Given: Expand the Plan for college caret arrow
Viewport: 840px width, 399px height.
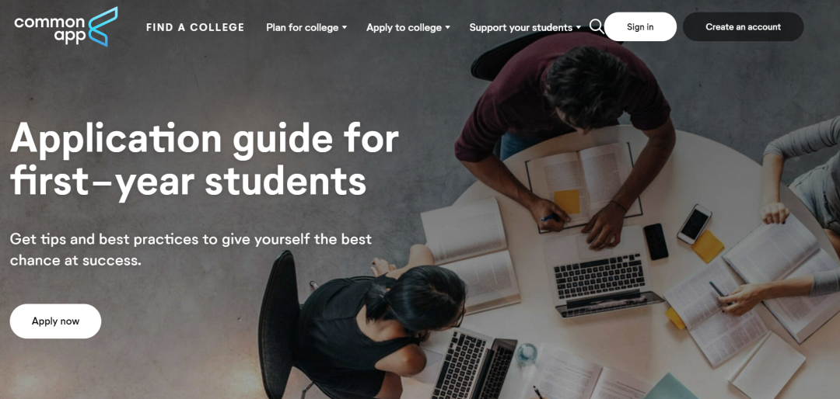Looking at the screenshot, I should pyautogui.click(x=345, y=27).
